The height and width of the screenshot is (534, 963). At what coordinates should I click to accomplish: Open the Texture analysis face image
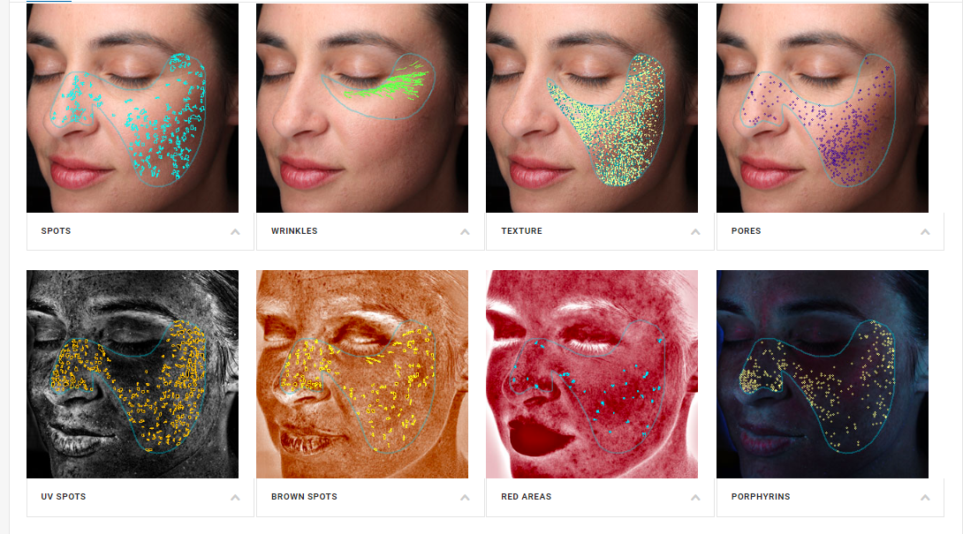(592, 108)
